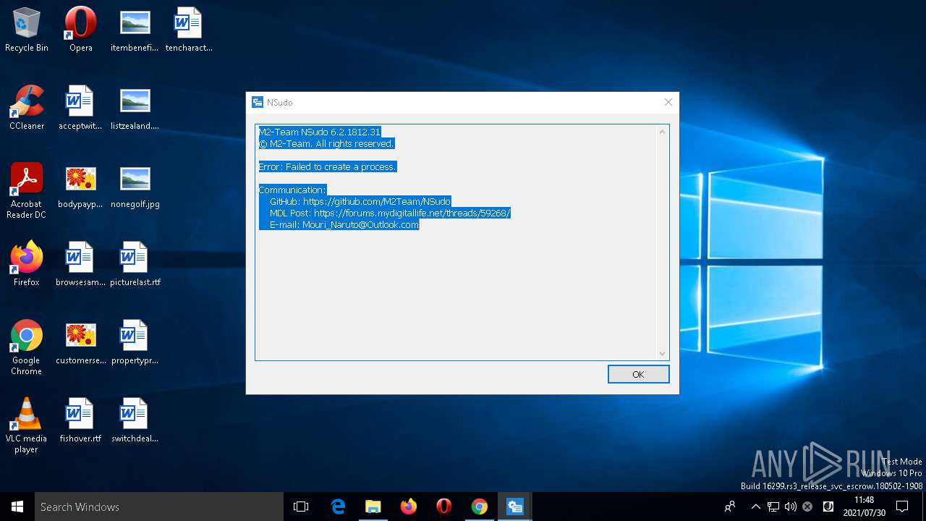Open File Explorer from the taskbar

pos(373,507)
